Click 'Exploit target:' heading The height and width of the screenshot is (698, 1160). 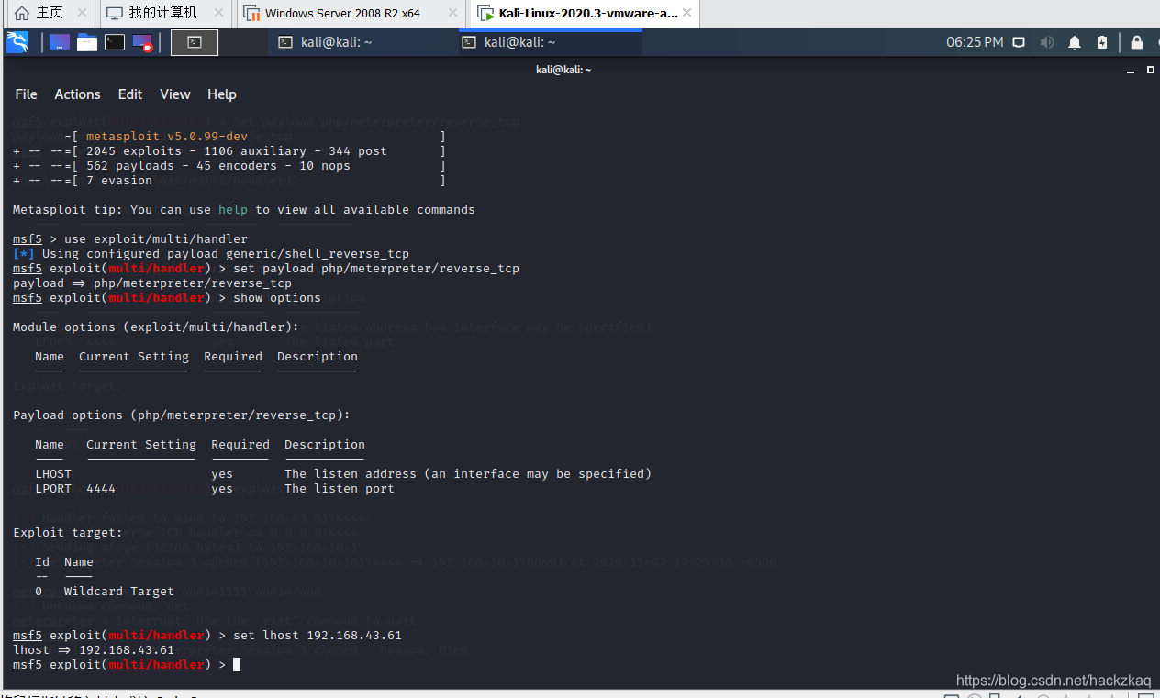coord(68,533)
